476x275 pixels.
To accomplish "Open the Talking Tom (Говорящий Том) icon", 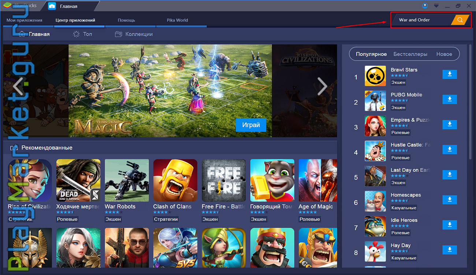I will (x=272, y=180).
